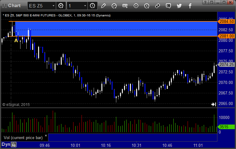Start bar replay play icon
Image resolution: width=236 pixels, height=149 pixels.
click(x=136, y=6)
